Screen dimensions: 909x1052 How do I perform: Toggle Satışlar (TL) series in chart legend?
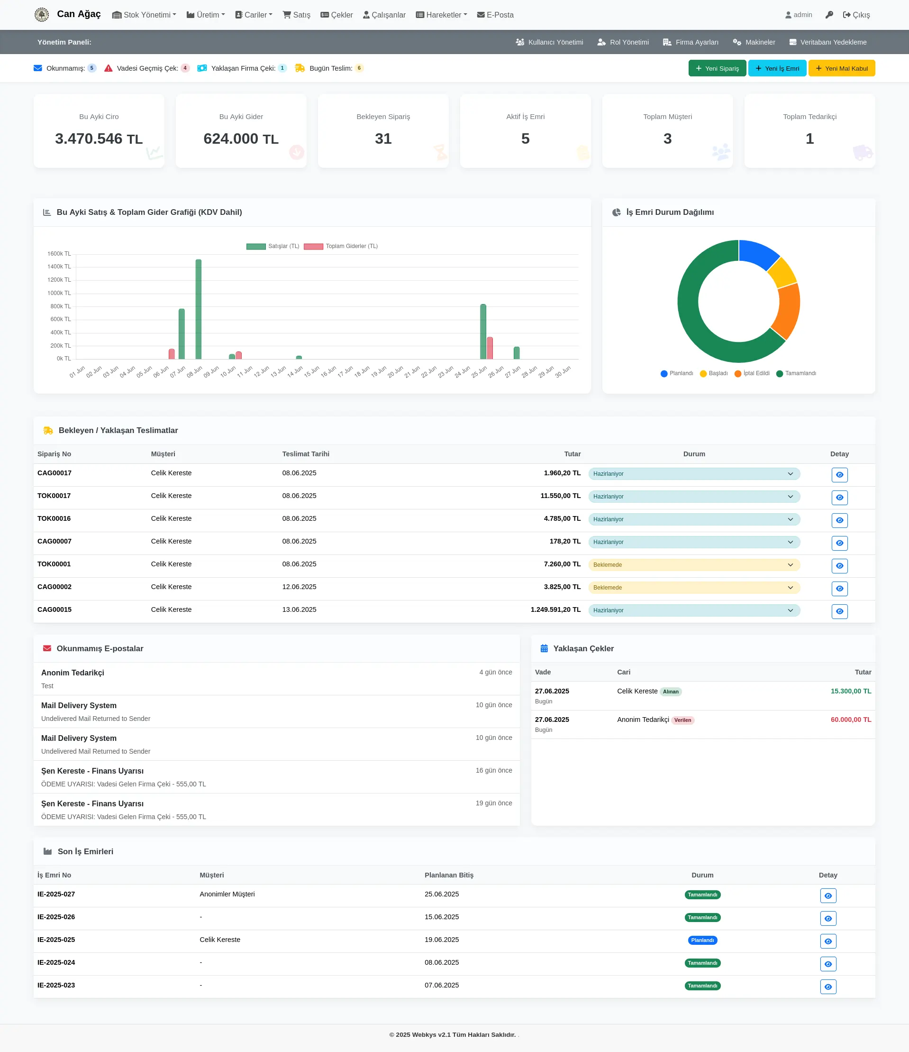[256, 246]
